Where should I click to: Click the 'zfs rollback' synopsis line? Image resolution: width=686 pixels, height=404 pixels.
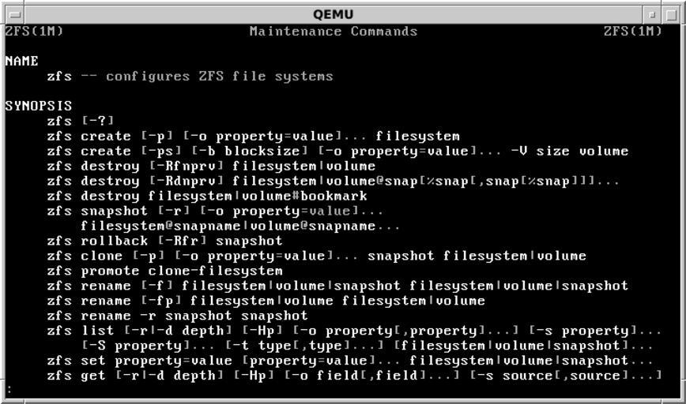tap(164, 241)
